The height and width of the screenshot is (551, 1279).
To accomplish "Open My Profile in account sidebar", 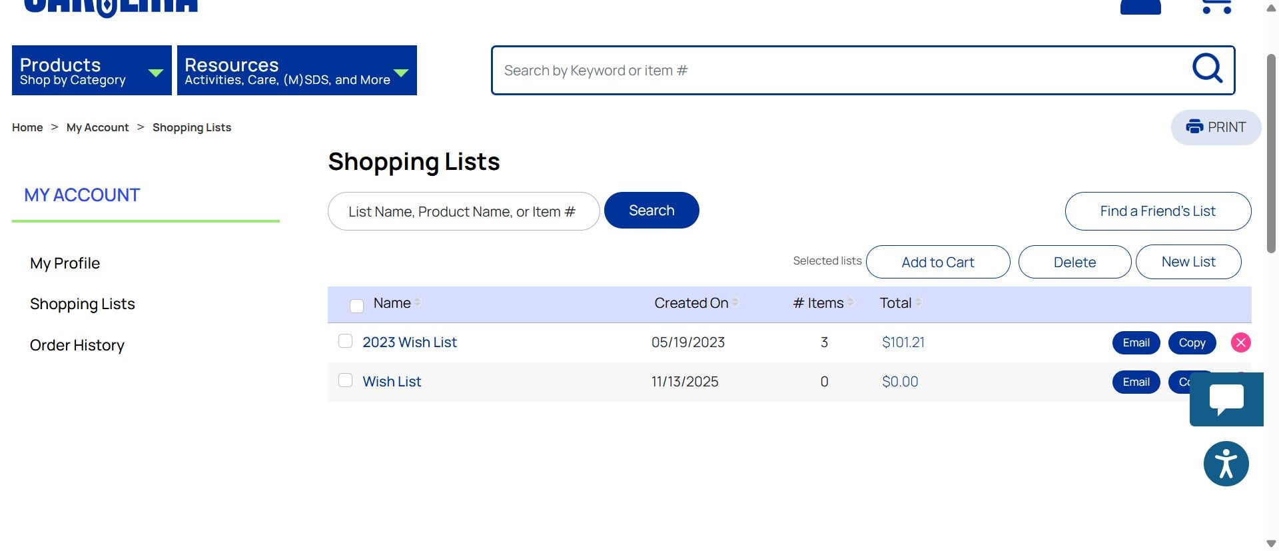I will point(65,264).
